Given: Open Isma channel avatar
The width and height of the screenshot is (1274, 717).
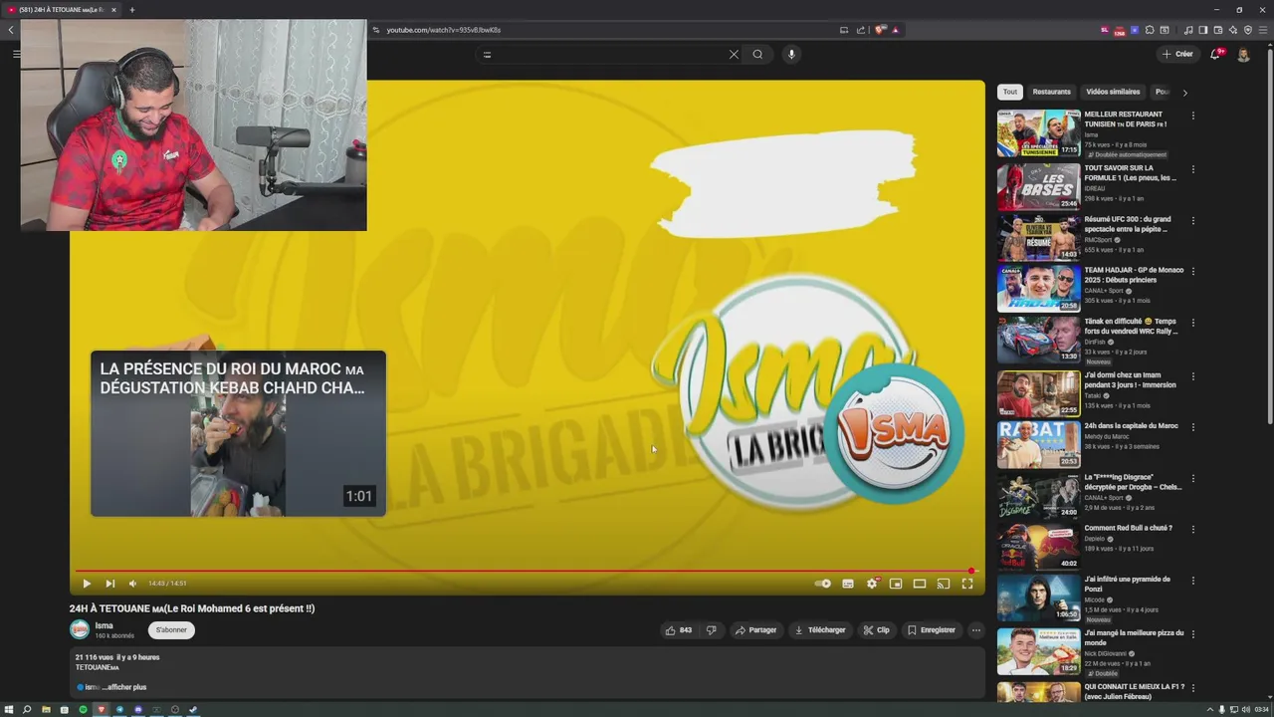Looking at the screenshot, I should (80, 629).
